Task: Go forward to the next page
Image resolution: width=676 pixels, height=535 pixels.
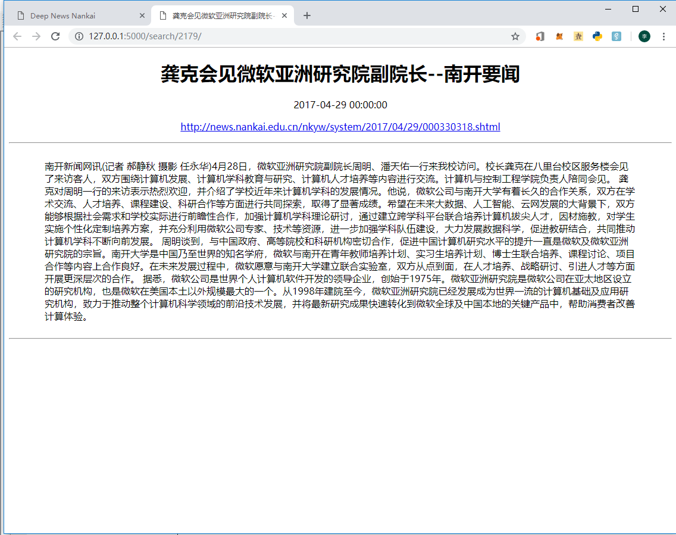Action: (x=36, y=36)
